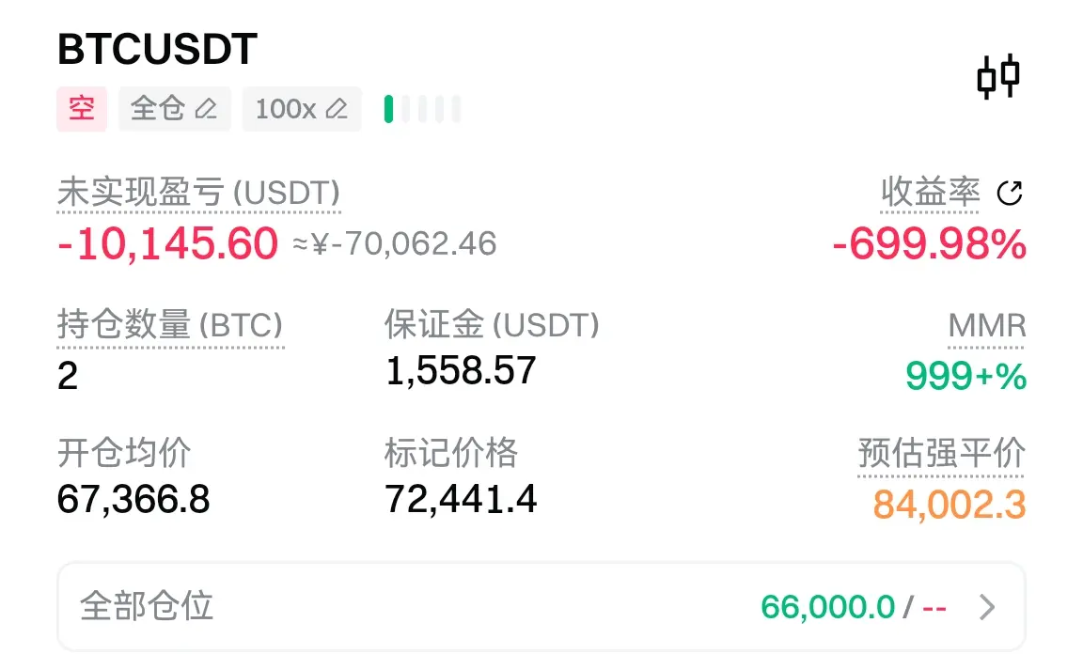Viewport: 1083px width, 654px height.
Task: Open the candlestick chart icon
Action: click(x=998, y=76)
